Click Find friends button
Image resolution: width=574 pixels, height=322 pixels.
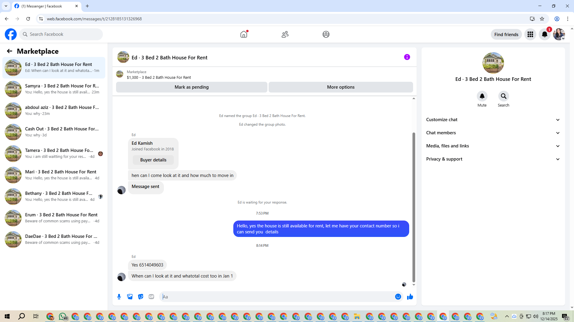506,34
